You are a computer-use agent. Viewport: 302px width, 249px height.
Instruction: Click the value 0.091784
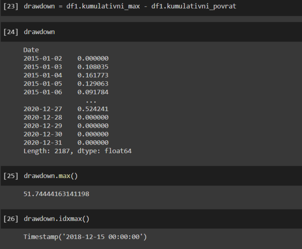[x=93, y=92]
